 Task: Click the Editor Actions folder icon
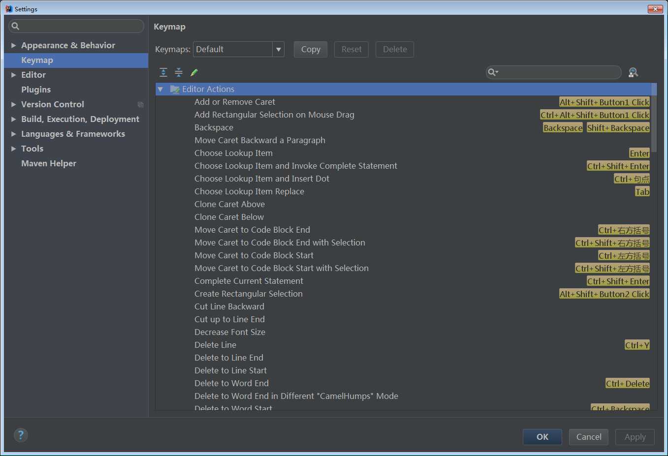tap(175, 89)
